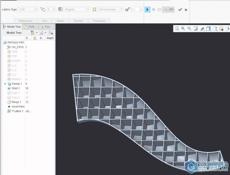Select the Copy 1 feature
230x175 pixels.
tap(14, 93)
